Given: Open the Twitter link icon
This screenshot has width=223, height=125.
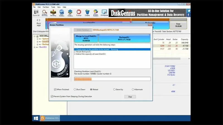Looking at the screenshot, I should point(189,11).
